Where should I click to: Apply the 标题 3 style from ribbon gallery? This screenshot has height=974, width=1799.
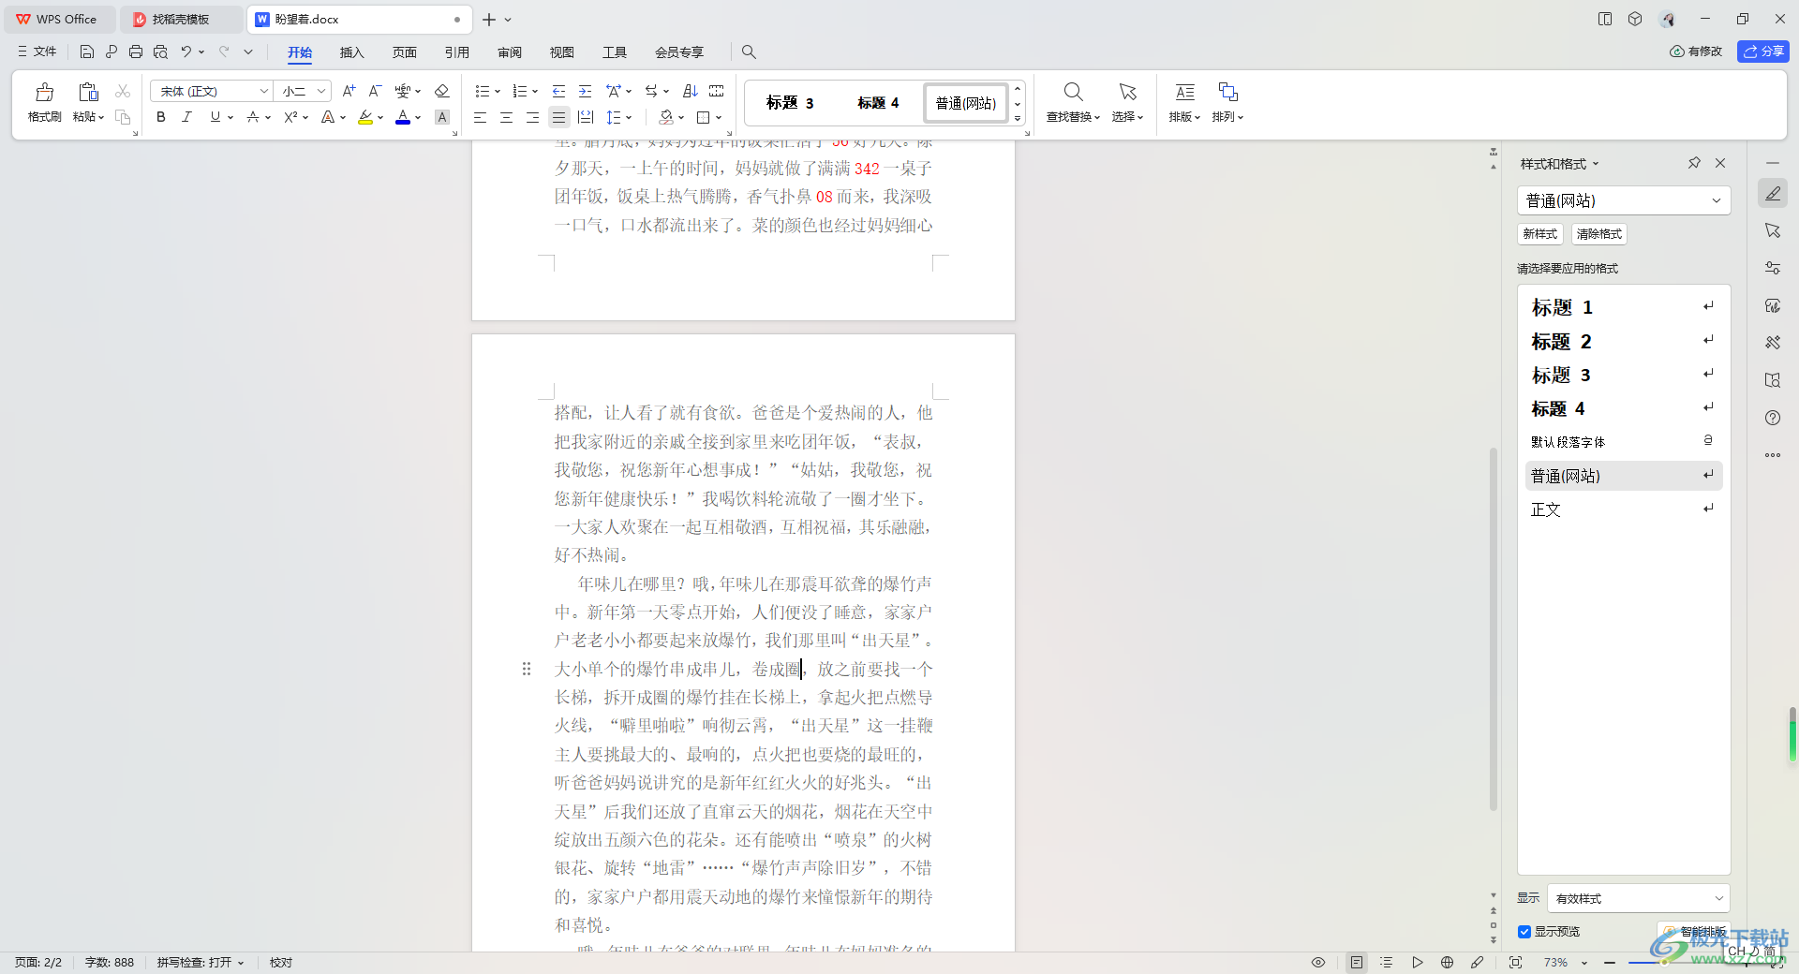click(x=790, y=103)
